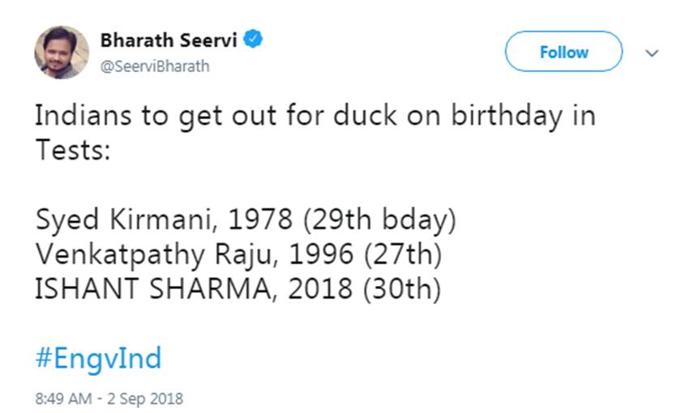Click the '(27th)' text
This screenshot has width=689, height=413.
403,255
